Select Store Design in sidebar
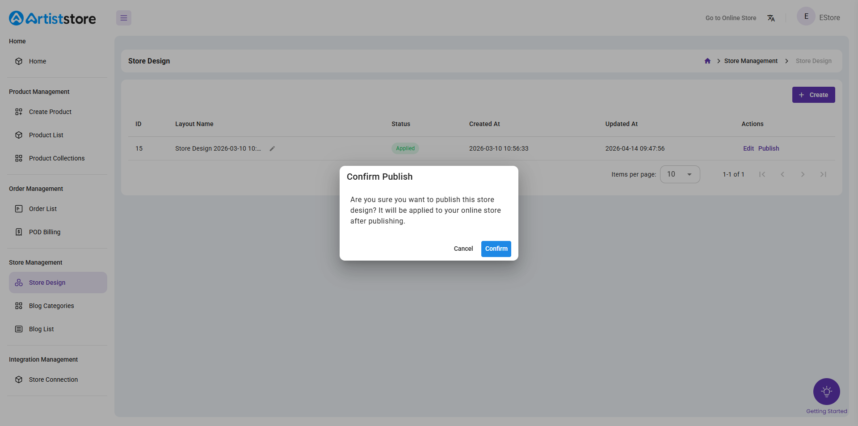 58,283
